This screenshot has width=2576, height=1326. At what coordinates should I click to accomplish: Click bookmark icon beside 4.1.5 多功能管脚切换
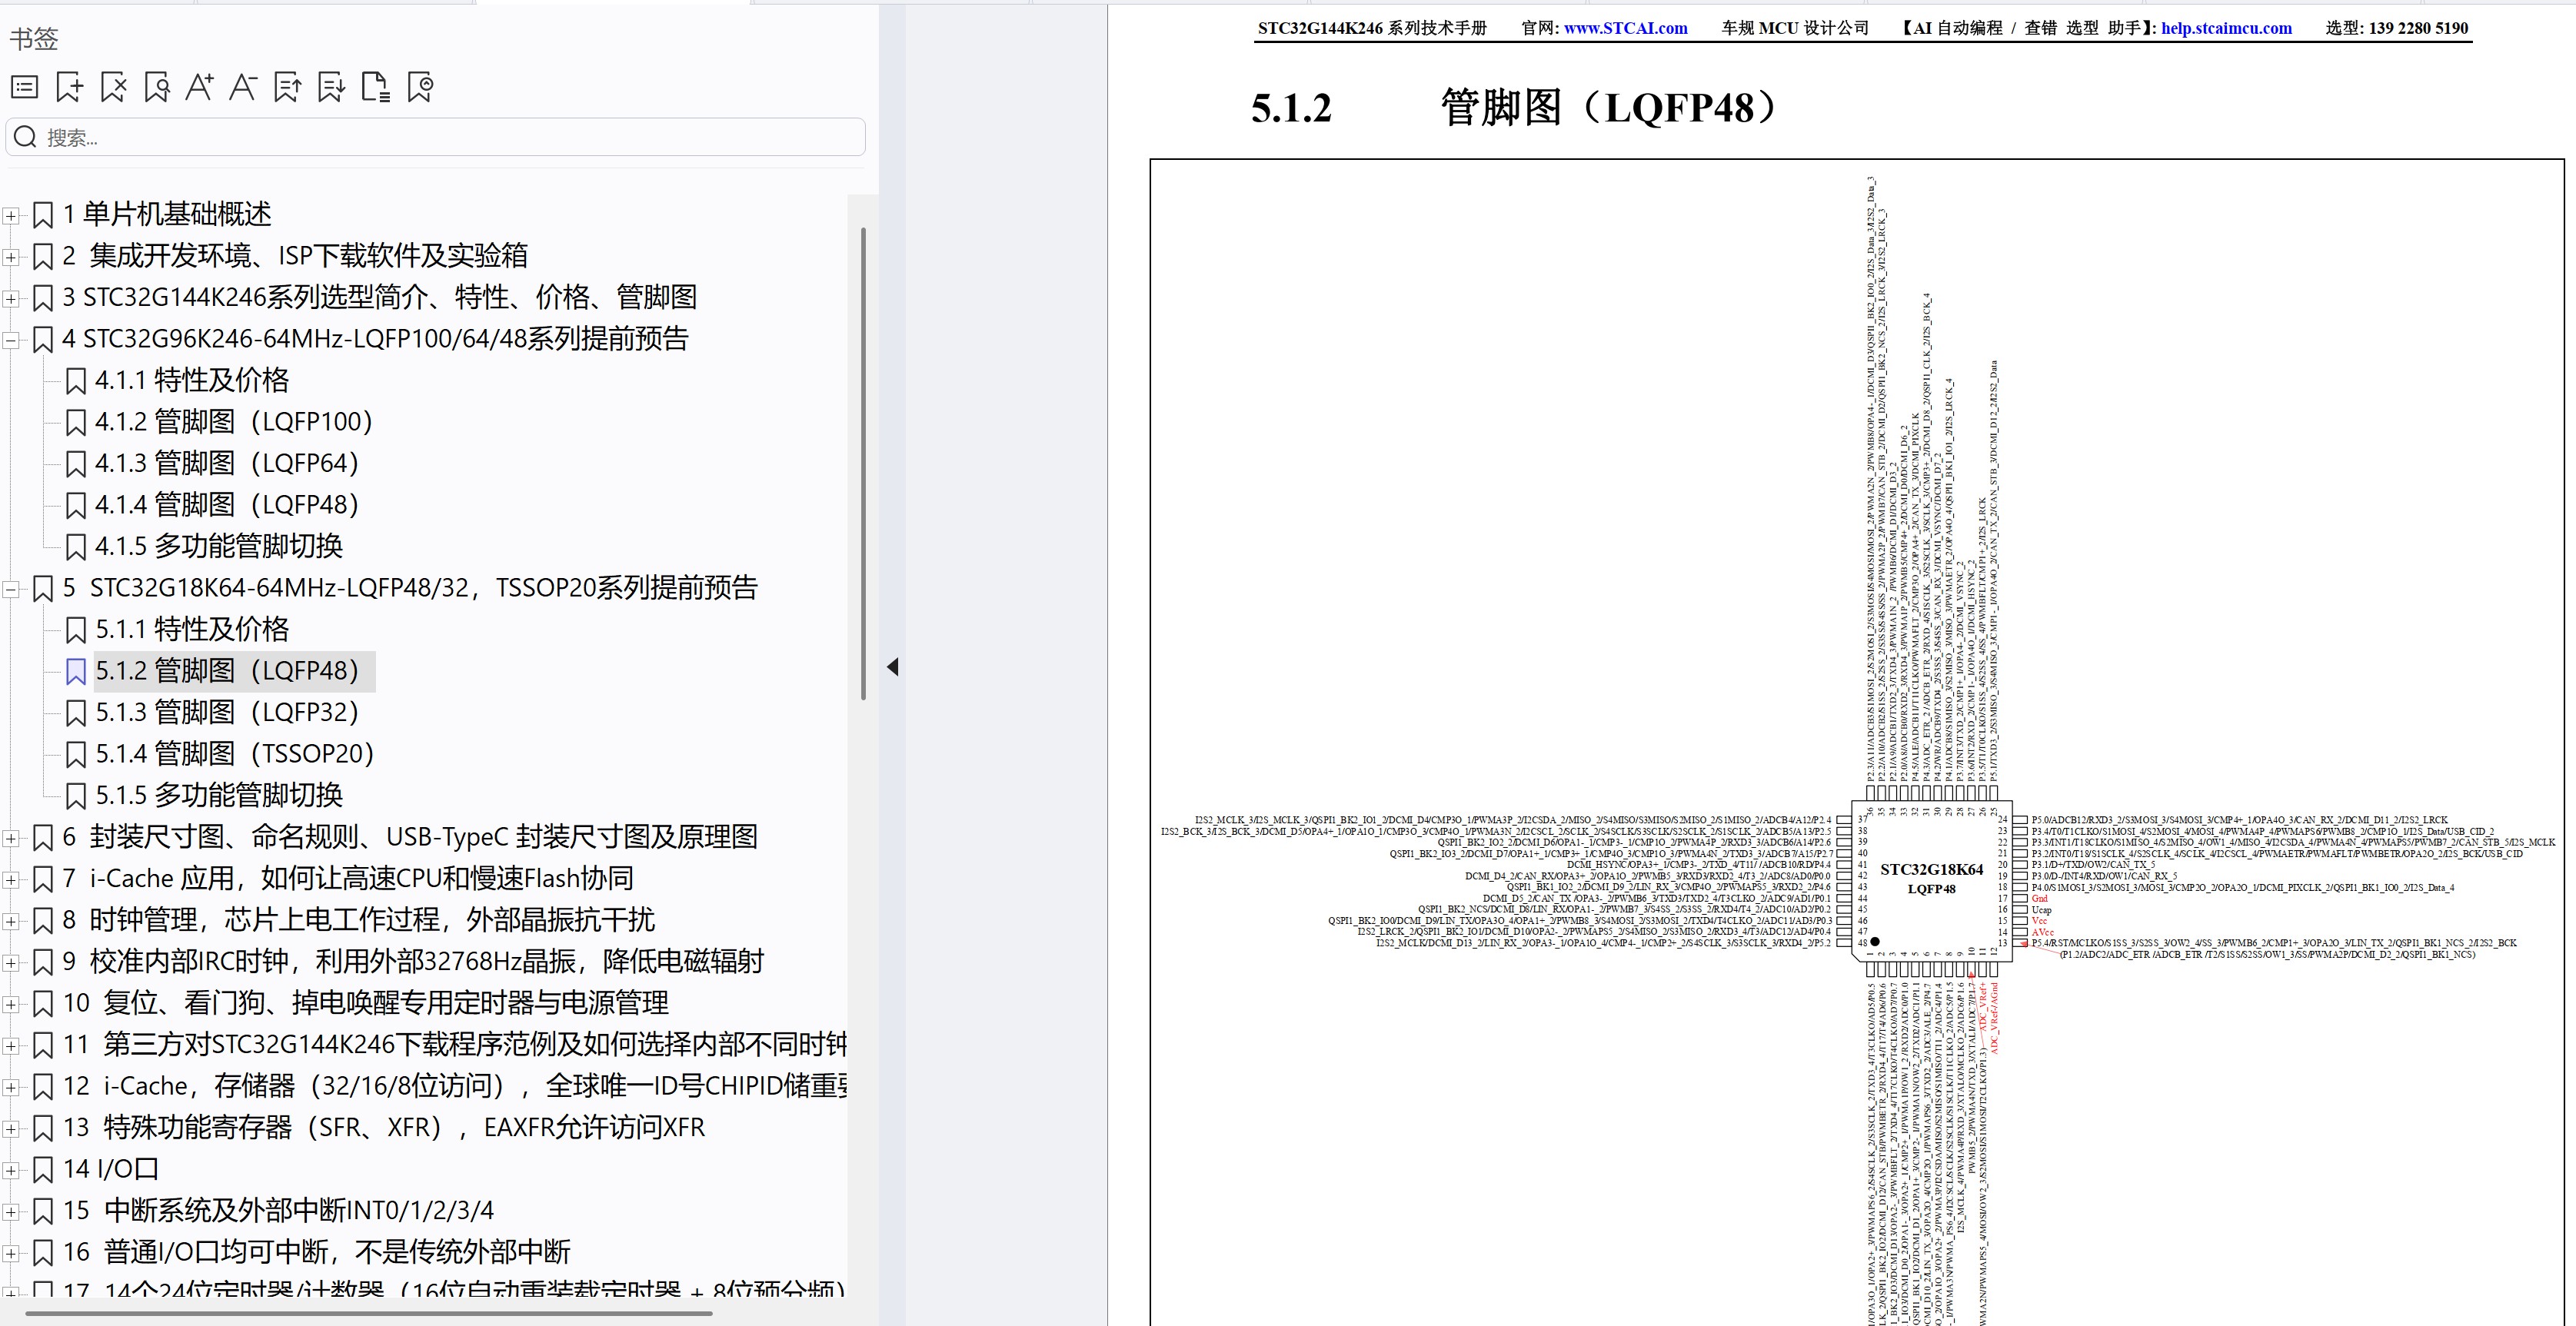75,547
